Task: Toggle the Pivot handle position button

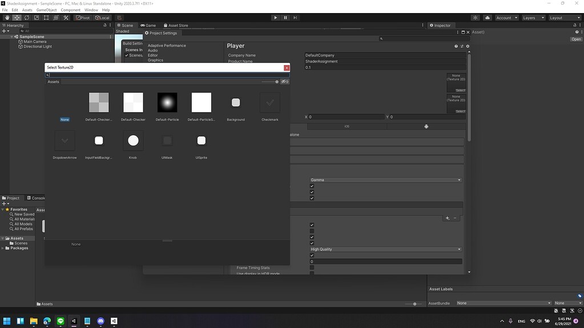Action: 83,18
